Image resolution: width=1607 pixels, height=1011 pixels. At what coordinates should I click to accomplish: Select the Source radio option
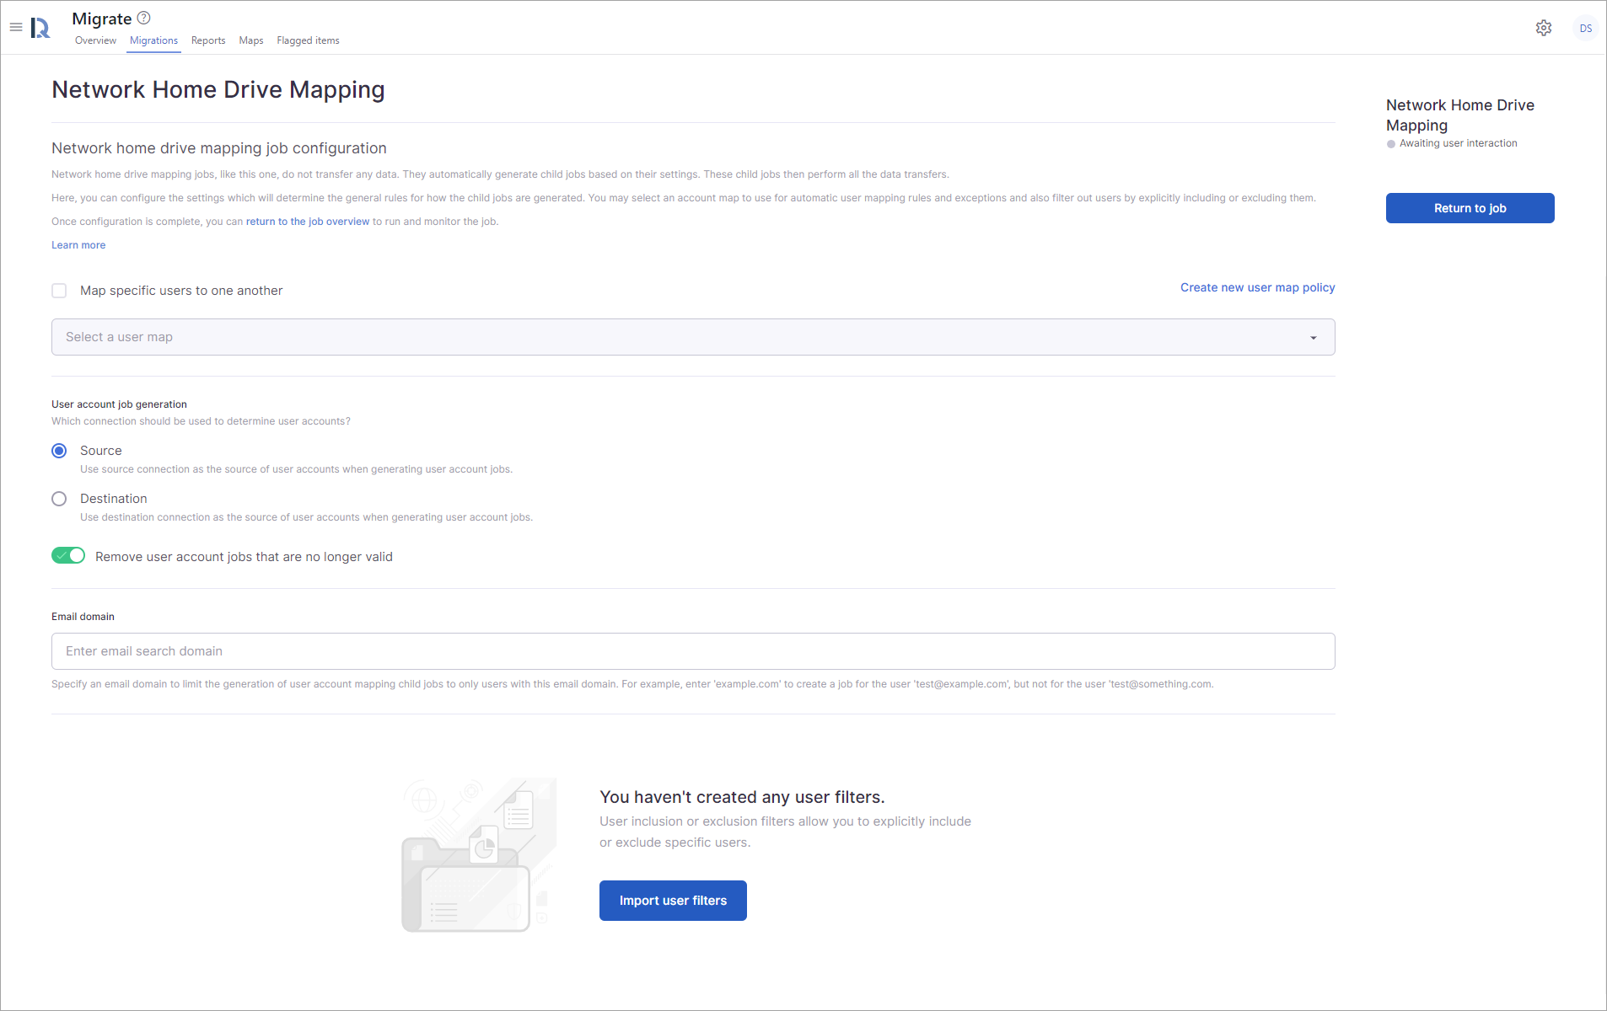tap(59, 451)
